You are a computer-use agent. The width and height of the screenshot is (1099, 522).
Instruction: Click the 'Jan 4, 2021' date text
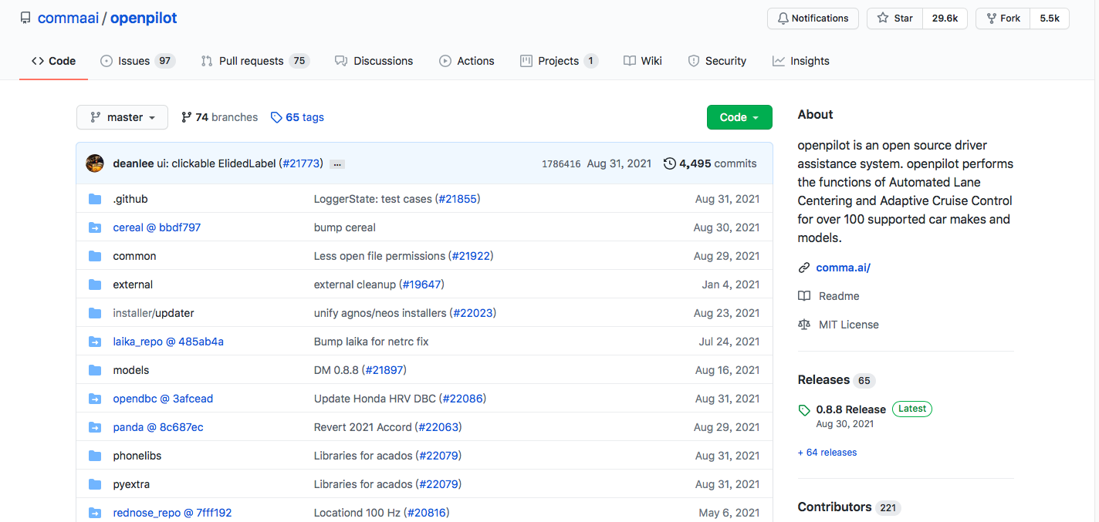coord(731,285)
